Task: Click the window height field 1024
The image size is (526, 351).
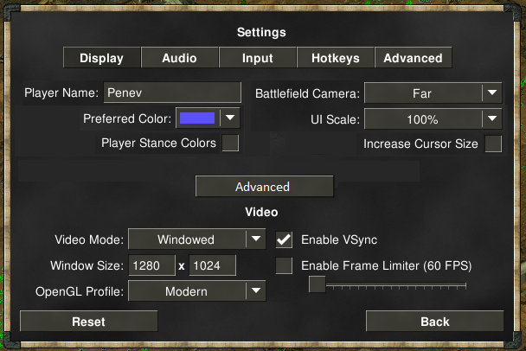Action: [212, 265]
